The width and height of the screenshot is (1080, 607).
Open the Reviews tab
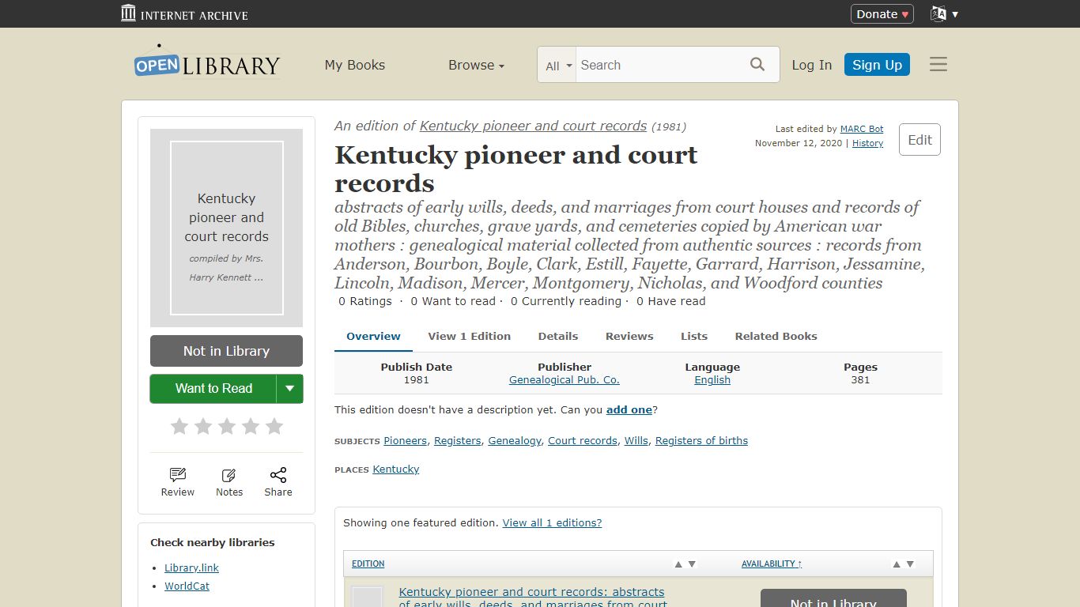pyautogui.click(x=629, y=336)
